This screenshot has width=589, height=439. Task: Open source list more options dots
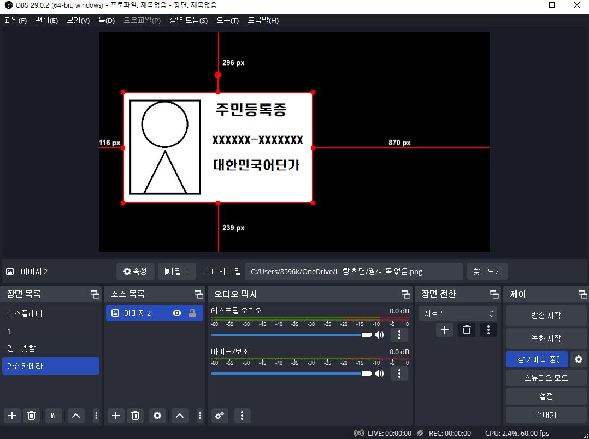200,416
